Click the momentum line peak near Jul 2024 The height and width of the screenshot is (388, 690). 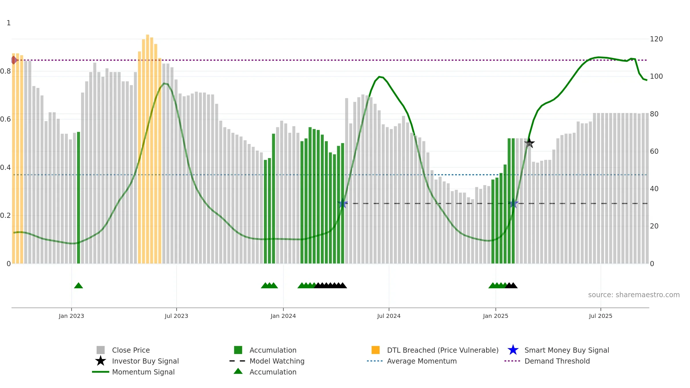(x=379, y=77)
